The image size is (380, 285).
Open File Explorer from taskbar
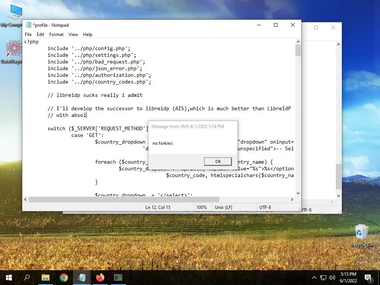click(x=45, y=278)
